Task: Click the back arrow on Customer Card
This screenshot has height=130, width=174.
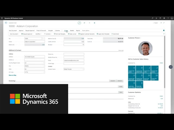Action: click(6, 23)
